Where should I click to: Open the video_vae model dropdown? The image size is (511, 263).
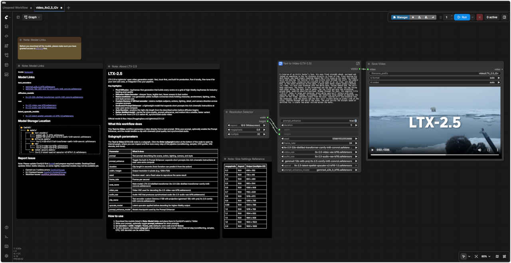(319, 152)
